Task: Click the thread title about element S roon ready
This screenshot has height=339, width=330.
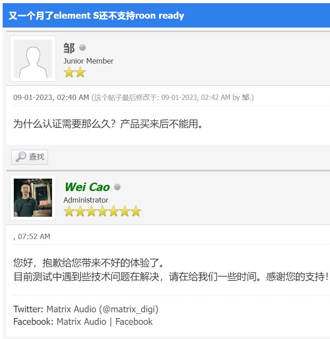Action: 96,16
